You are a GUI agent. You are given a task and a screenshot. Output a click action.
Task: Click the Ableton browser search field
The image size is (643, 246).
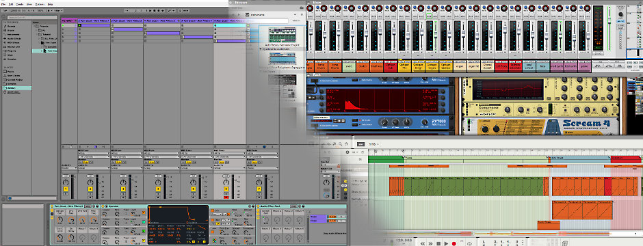32,17
